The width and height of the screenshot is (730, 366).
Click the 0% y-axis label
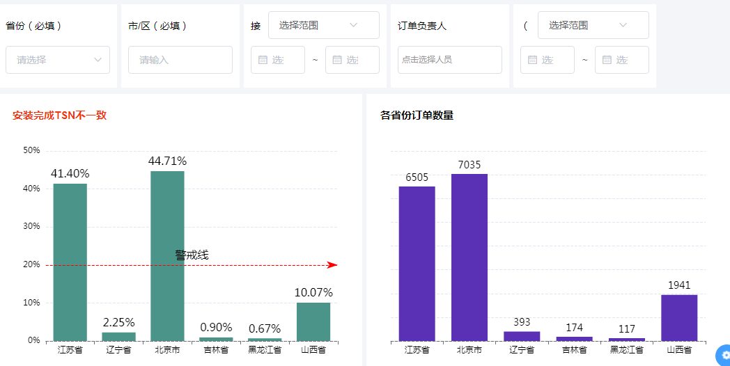[33, 340]
